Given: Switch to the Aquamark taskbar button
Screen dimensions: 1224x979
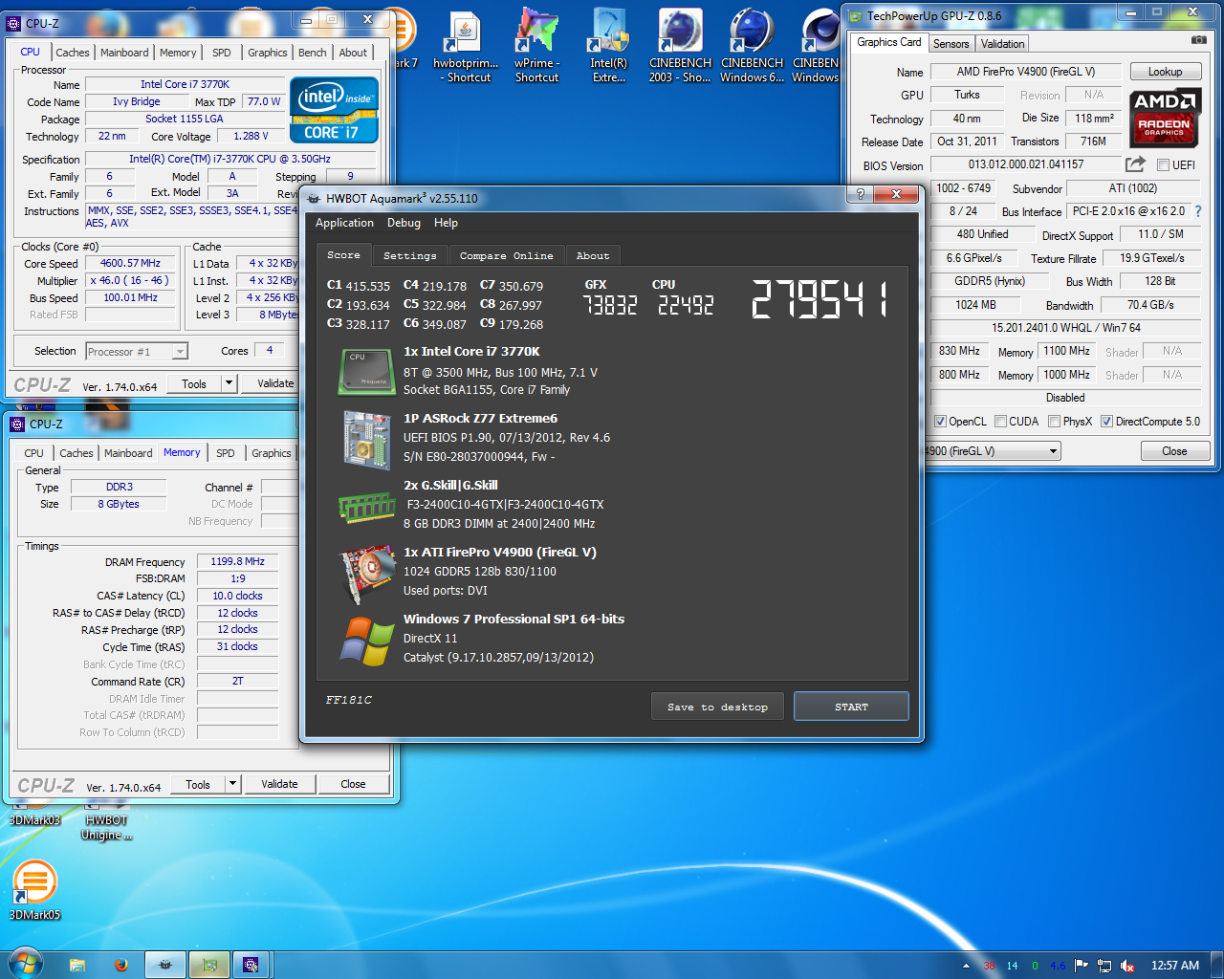Looking at the screenshot, I should 165,965.
